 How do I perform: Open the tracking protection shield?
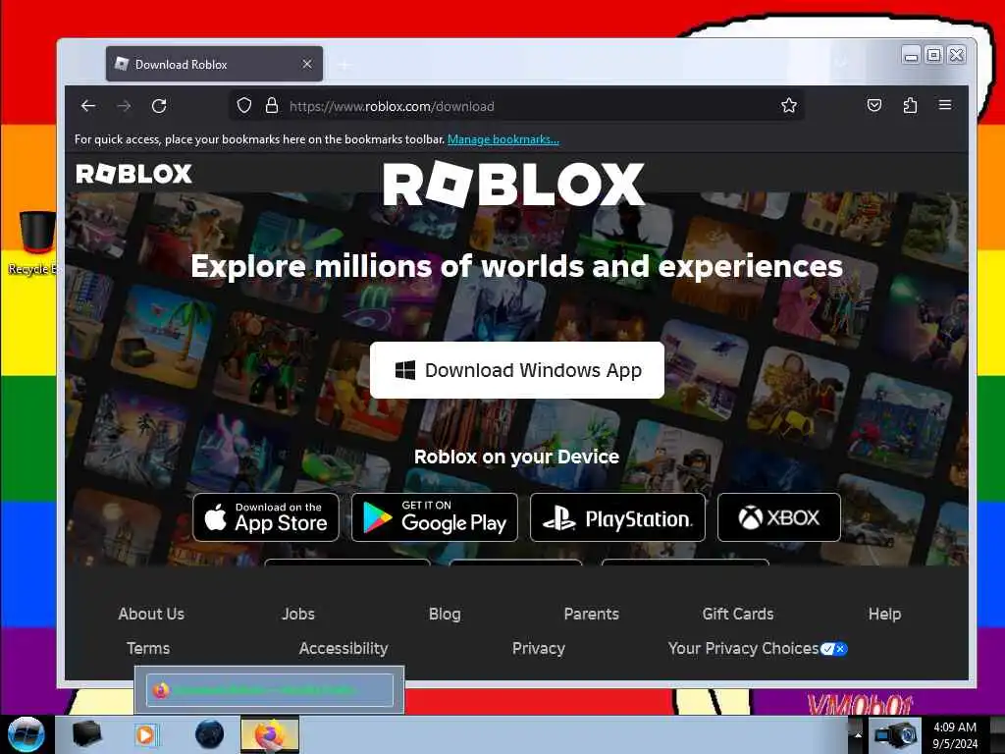244,105
